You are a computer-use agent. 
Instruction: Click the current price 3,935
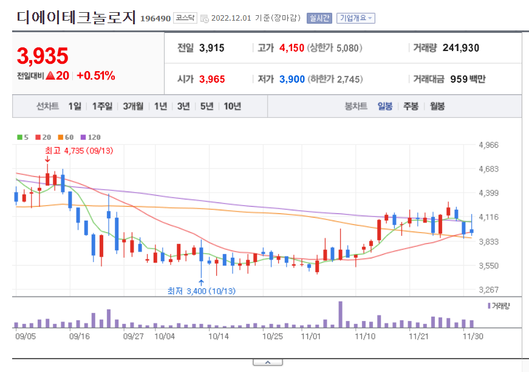pyautogui.click(x=43, y=56)
